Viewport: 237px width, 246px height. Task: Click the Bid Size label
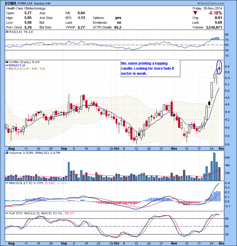click(x=46, y=27)
